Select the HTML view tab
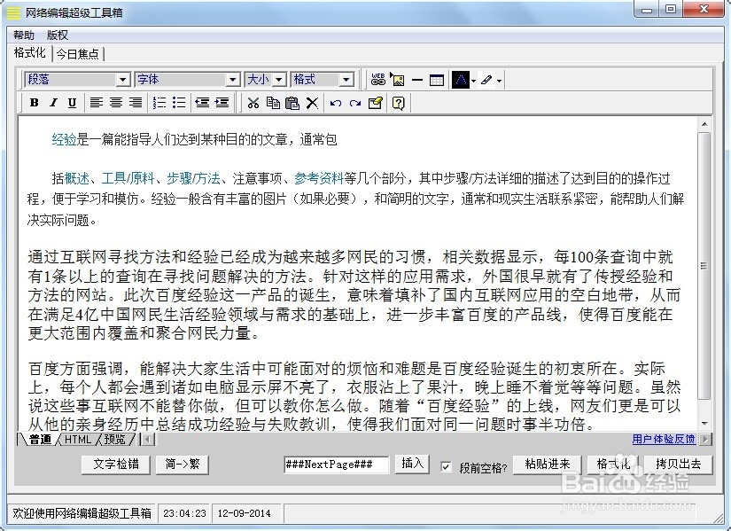Screen dimensions: 731x531 pos(77,439)
